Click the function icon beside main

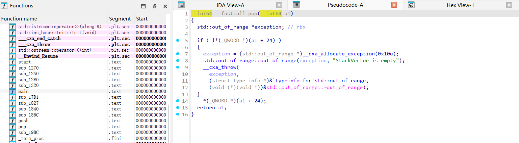pos(12,91)
